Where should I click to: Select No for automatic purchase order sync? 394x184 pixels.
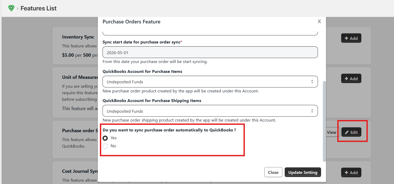pyautogui.click(x=105, y=146)
